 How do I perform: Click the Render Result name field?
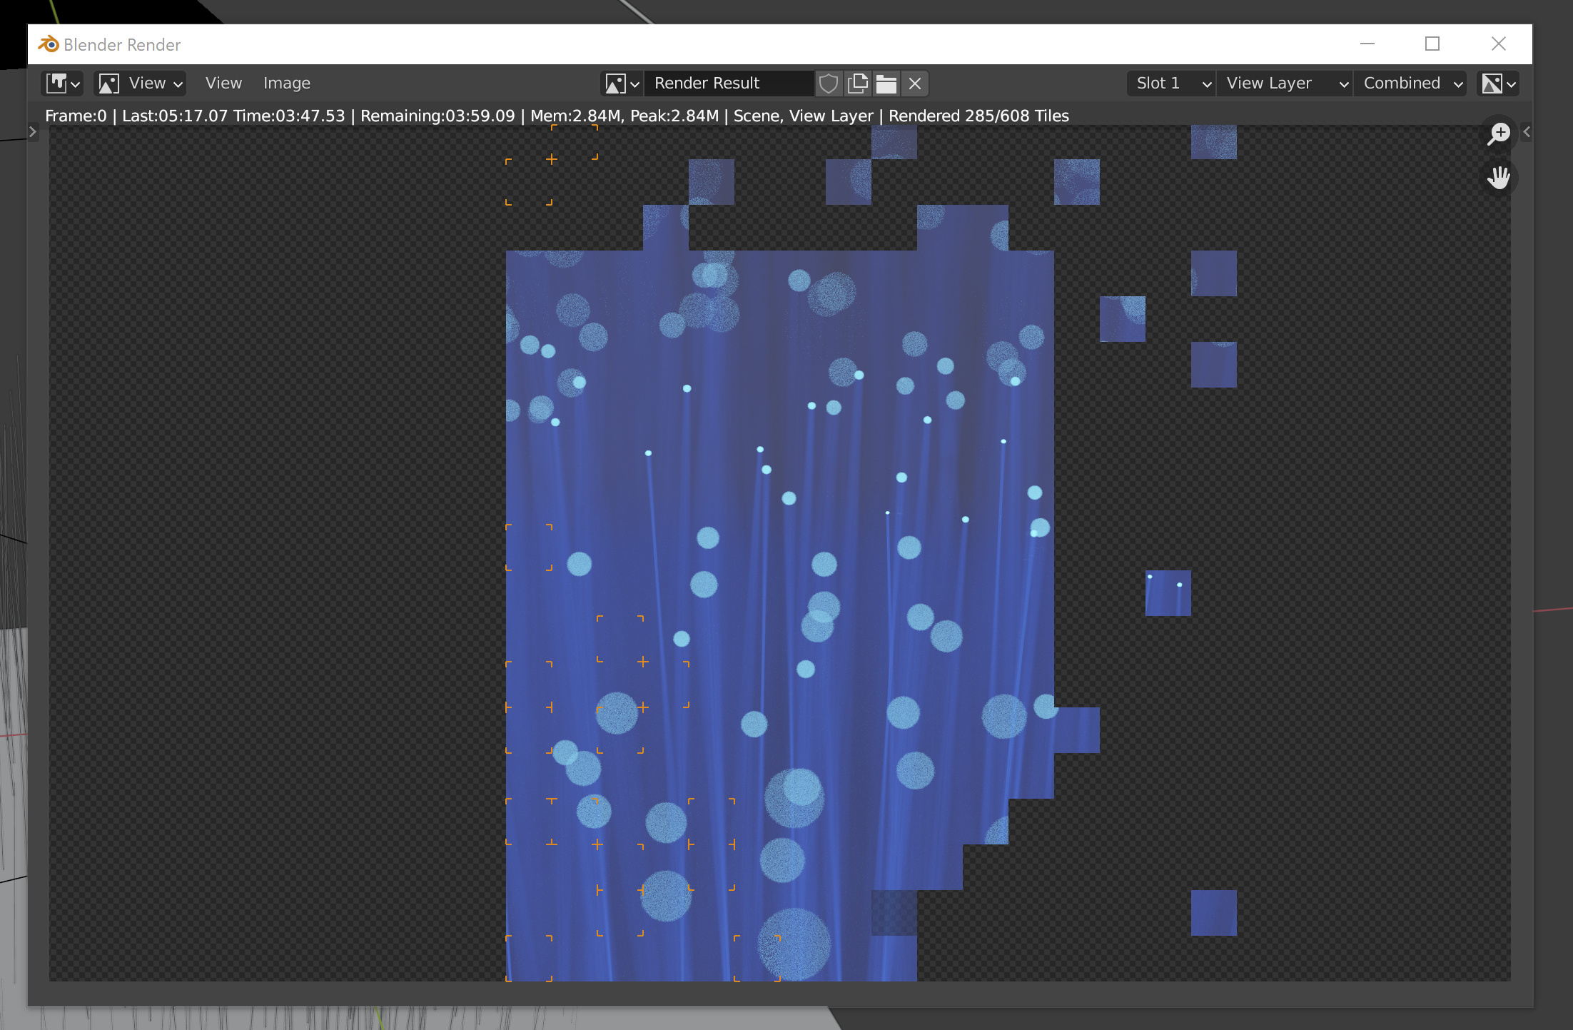pyautogui.click(x=728, y=83)
